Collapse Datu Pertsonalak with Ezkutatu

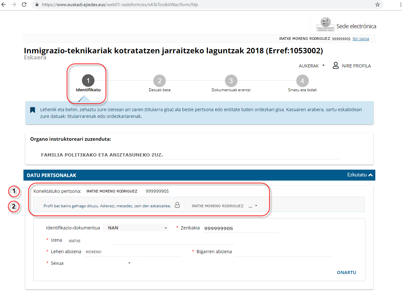[360, 175]
